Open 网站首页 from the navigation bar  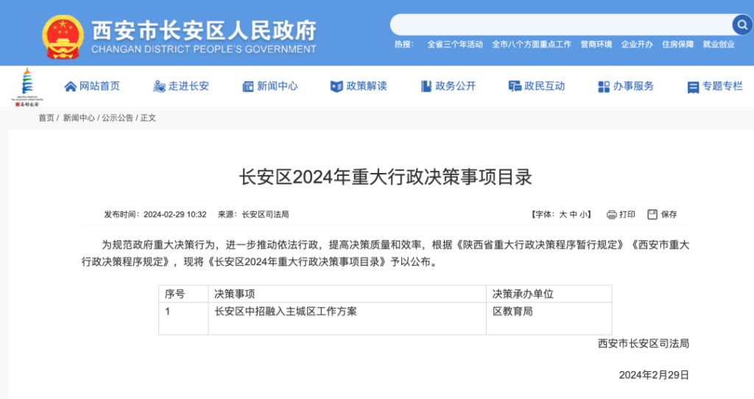point(92,86)
